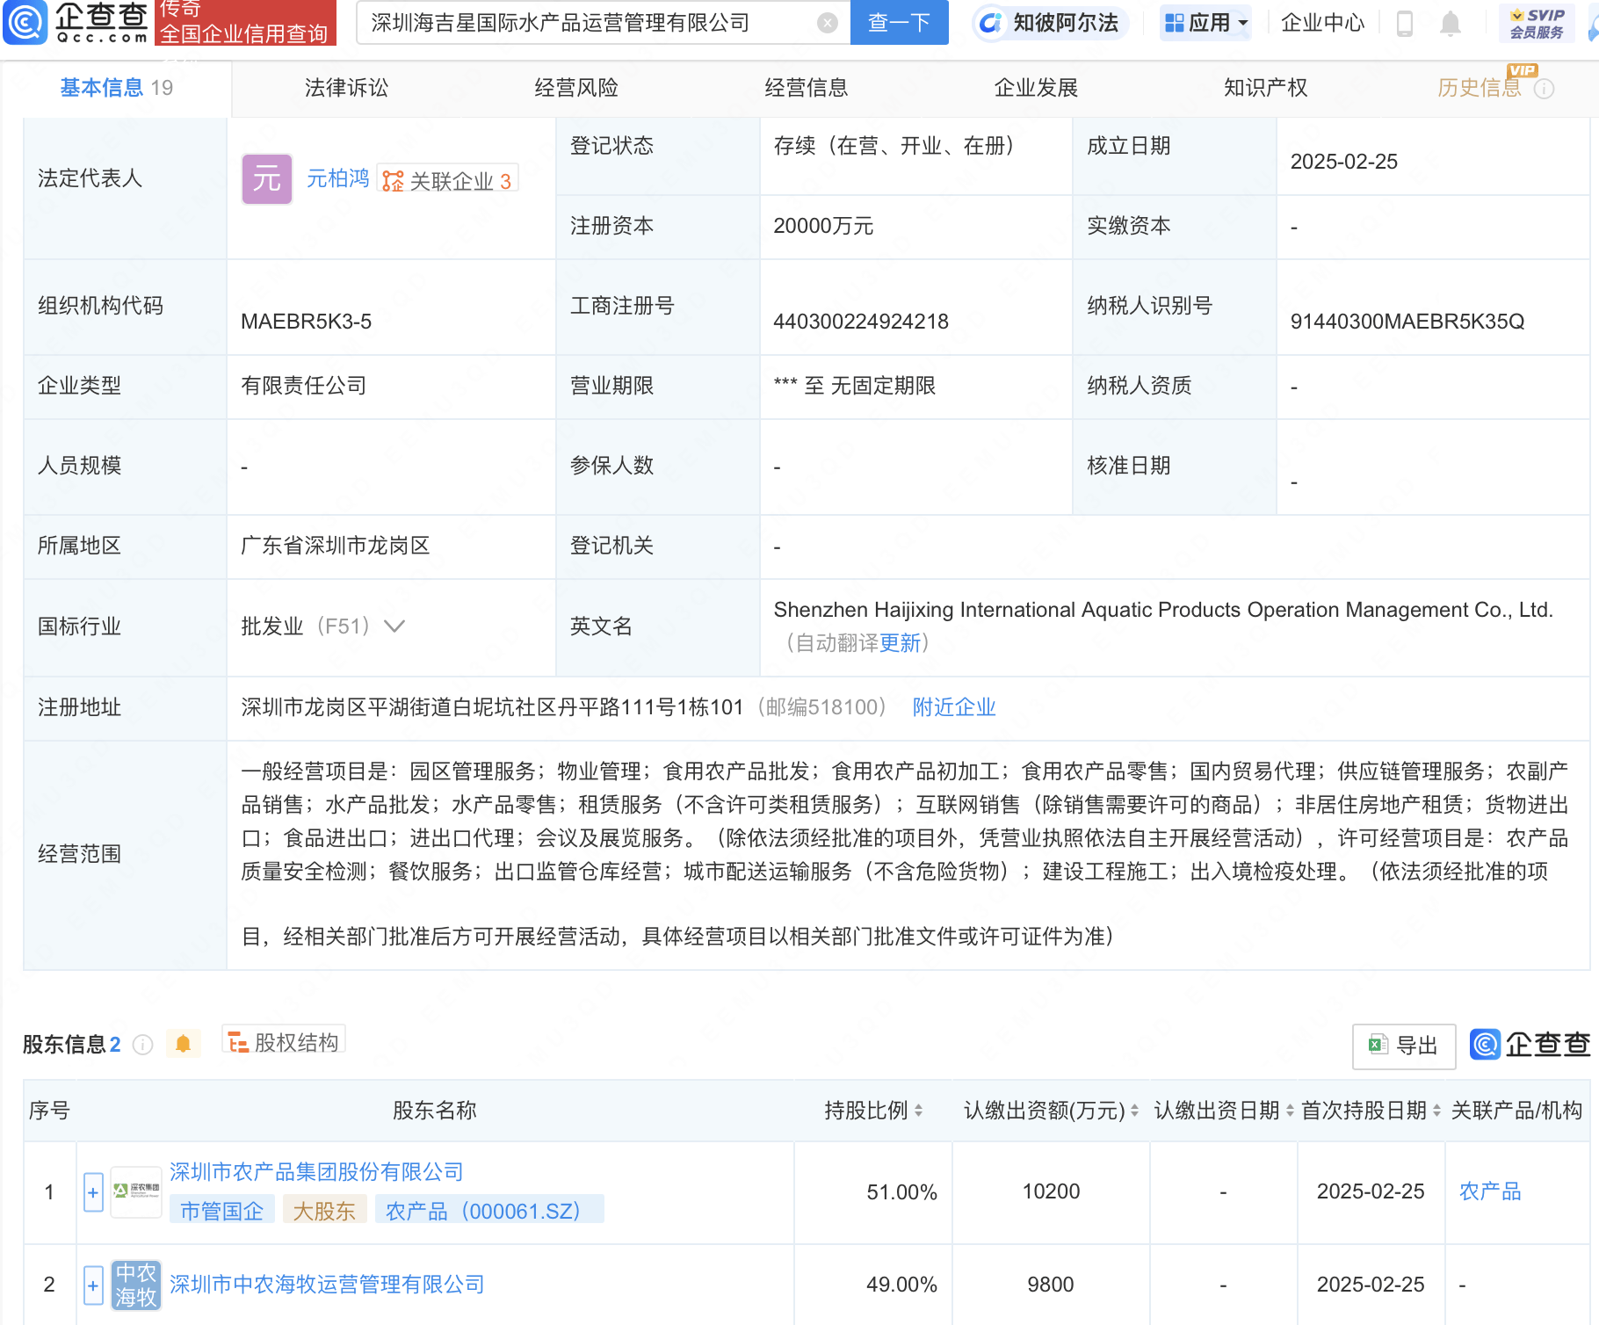Open 历史信息 VIP tab
Screen dimensions: 1599x1325
(x=1480, y=88)
